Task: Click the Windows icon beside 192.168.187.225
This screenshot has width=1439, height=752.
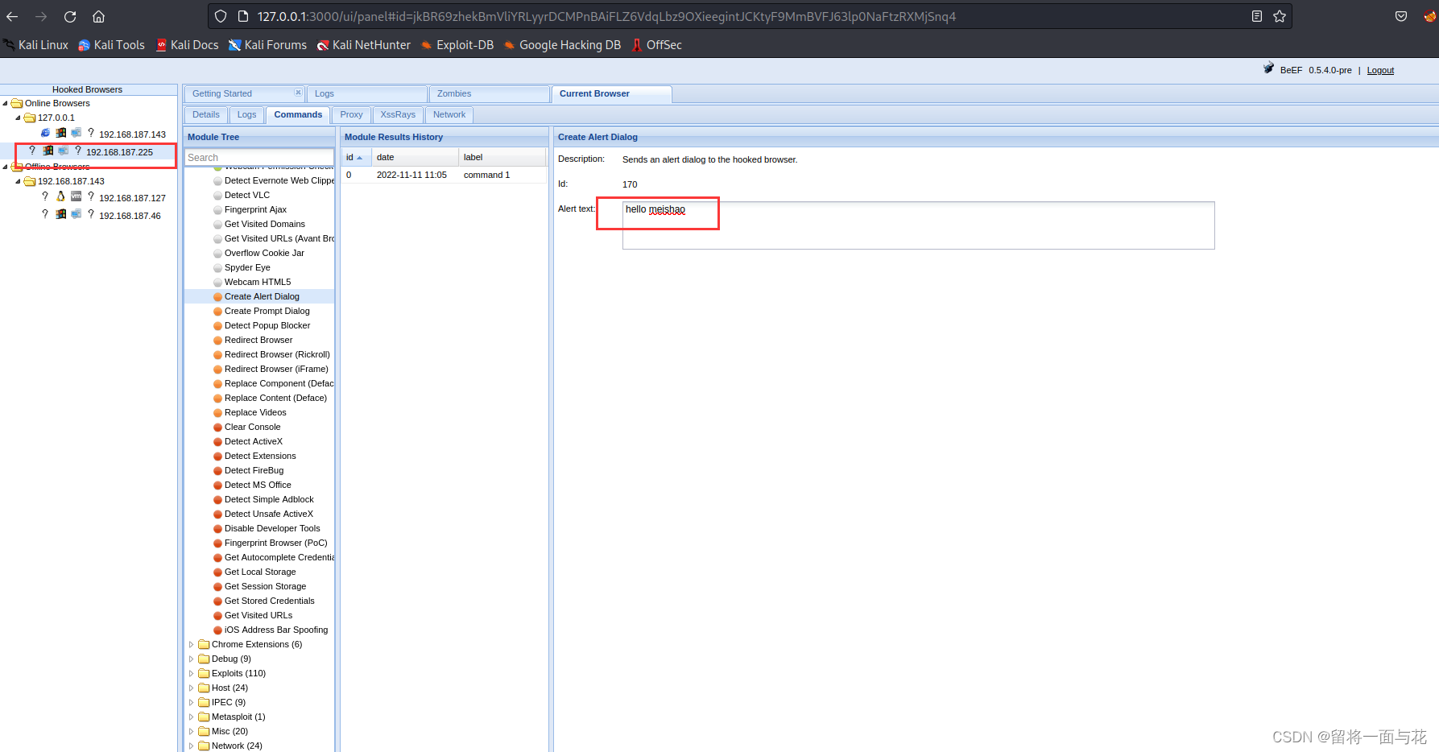Action: coord(48,151)
